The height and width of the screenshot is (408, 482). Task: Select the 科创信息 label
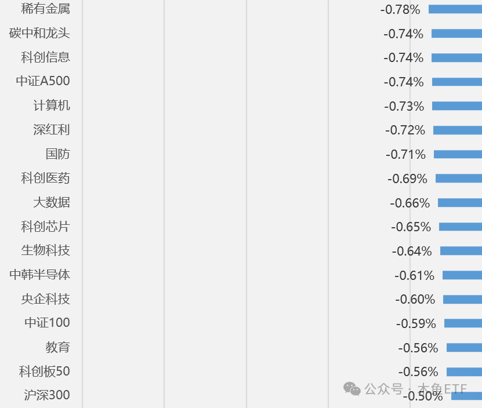pos(45,57)
